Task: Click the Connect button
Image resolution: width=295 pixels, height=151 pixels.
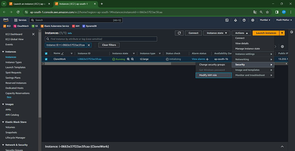Action: point(194,33)
